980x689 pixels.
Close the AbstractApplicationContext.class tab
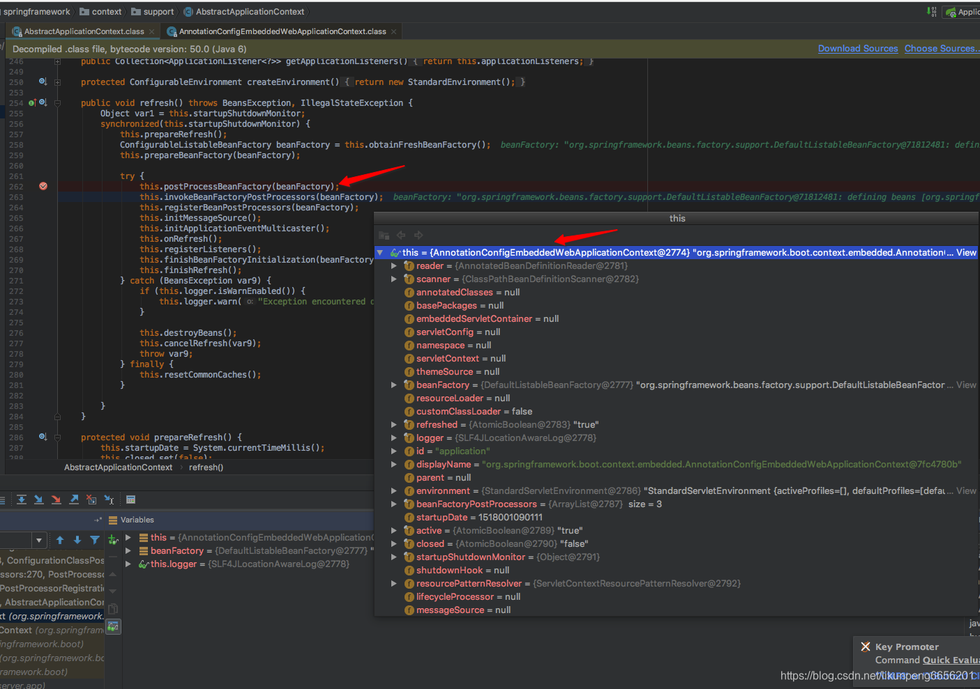click(x=151, y=31)
